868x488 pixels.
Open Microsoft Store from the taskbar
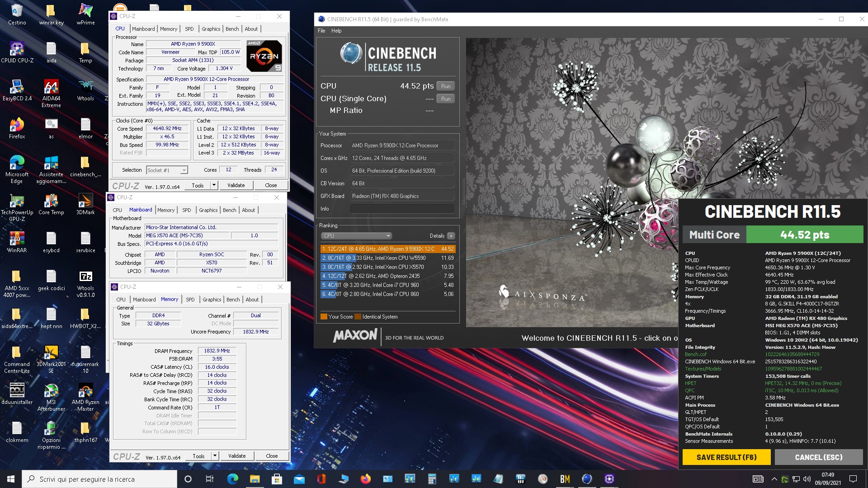(x=277, y=479)
